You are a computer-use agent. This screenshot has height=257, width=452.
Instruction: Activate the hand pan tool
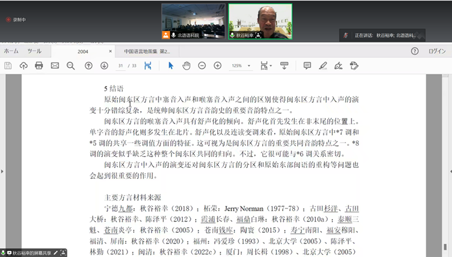(x=186, y=66)
